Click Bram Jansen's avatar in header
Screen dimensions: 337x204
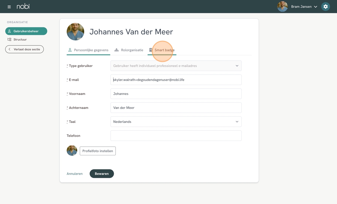pos(282,7)
